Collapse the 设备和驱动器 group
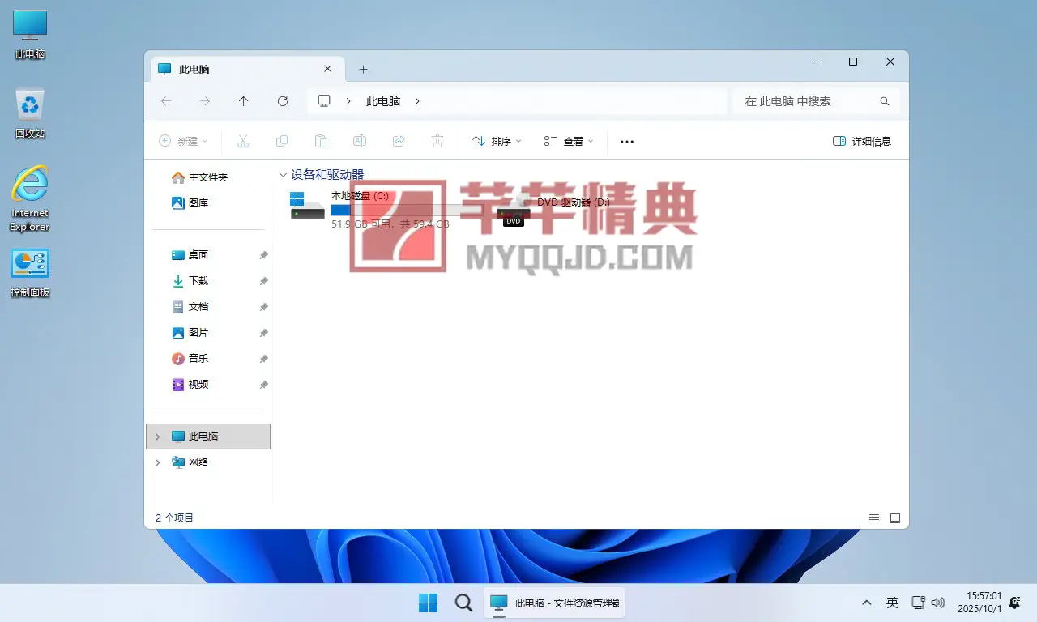Screen dimensions: 1037x622 (283, 174)
